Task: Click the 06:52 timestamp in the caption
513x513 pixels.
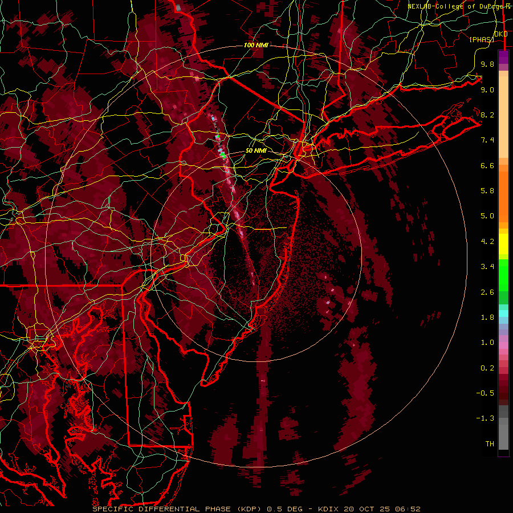Action: 408,509
